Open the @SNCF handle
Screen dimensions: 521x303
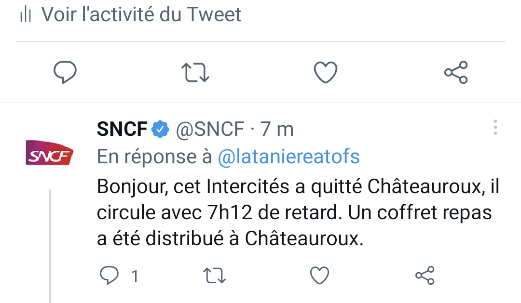point(209,129)
